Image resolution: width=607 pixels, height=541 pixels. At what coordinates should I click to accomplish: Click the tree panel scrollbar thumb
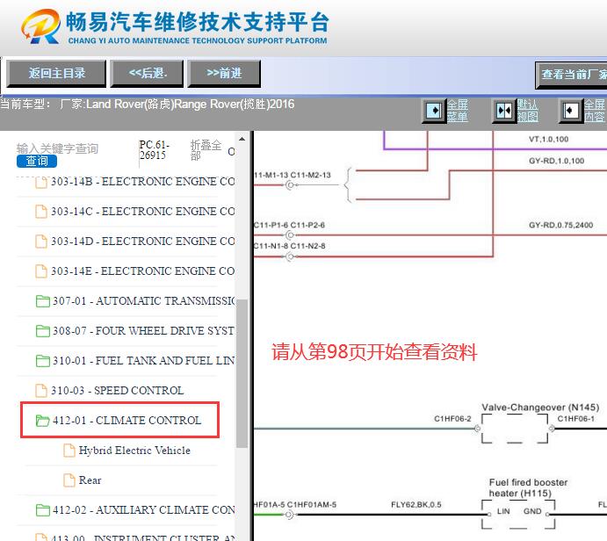[242, 373]
